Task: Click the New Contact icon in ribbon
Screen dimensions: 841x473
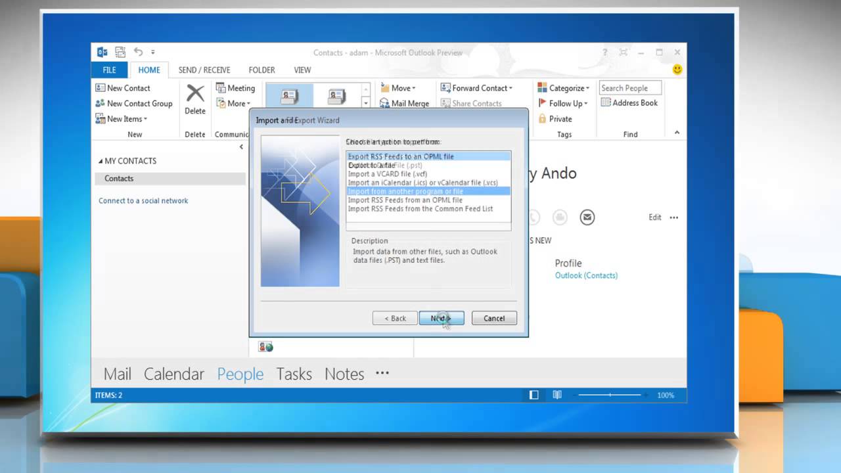Action: point(100,88)
